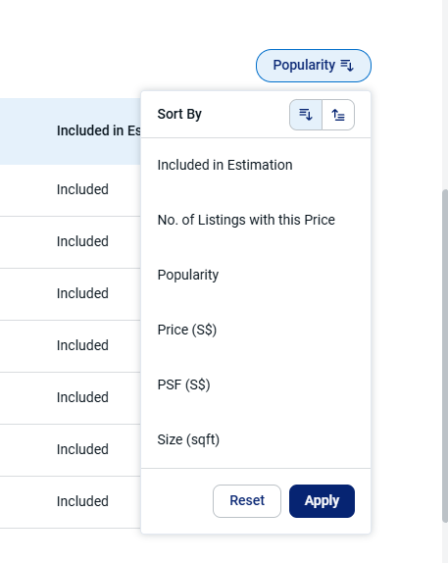
Task: Select the first row's Included cell
Action: click(x=82, y=189)
